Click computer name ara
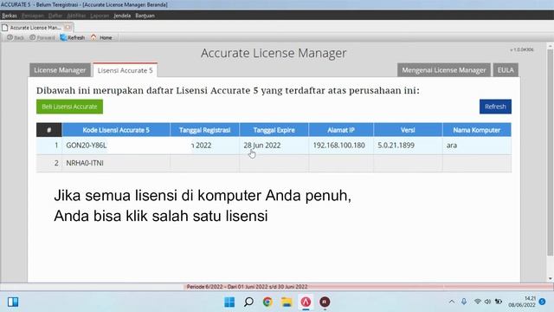 click(452, 146)
